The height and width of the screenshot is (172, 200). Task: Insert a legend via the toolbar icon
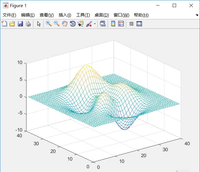point(121,24)
